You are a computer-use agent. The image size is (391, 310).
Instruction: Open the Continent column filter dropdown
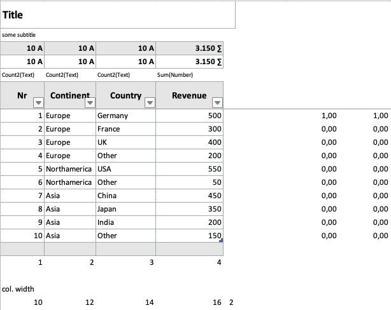coord(90,103)
